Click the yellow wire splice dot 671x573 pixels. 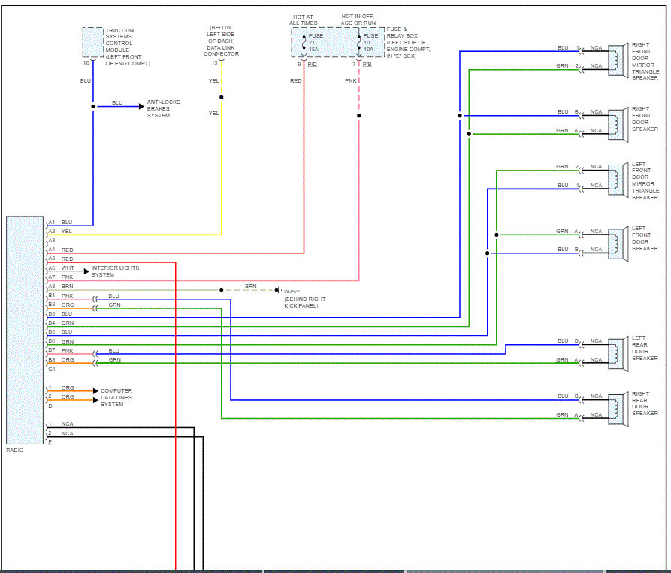[221, 97]
